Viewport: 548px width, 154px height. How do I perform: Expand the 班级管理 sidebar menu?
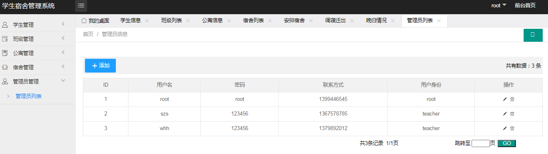pos(63,38)
